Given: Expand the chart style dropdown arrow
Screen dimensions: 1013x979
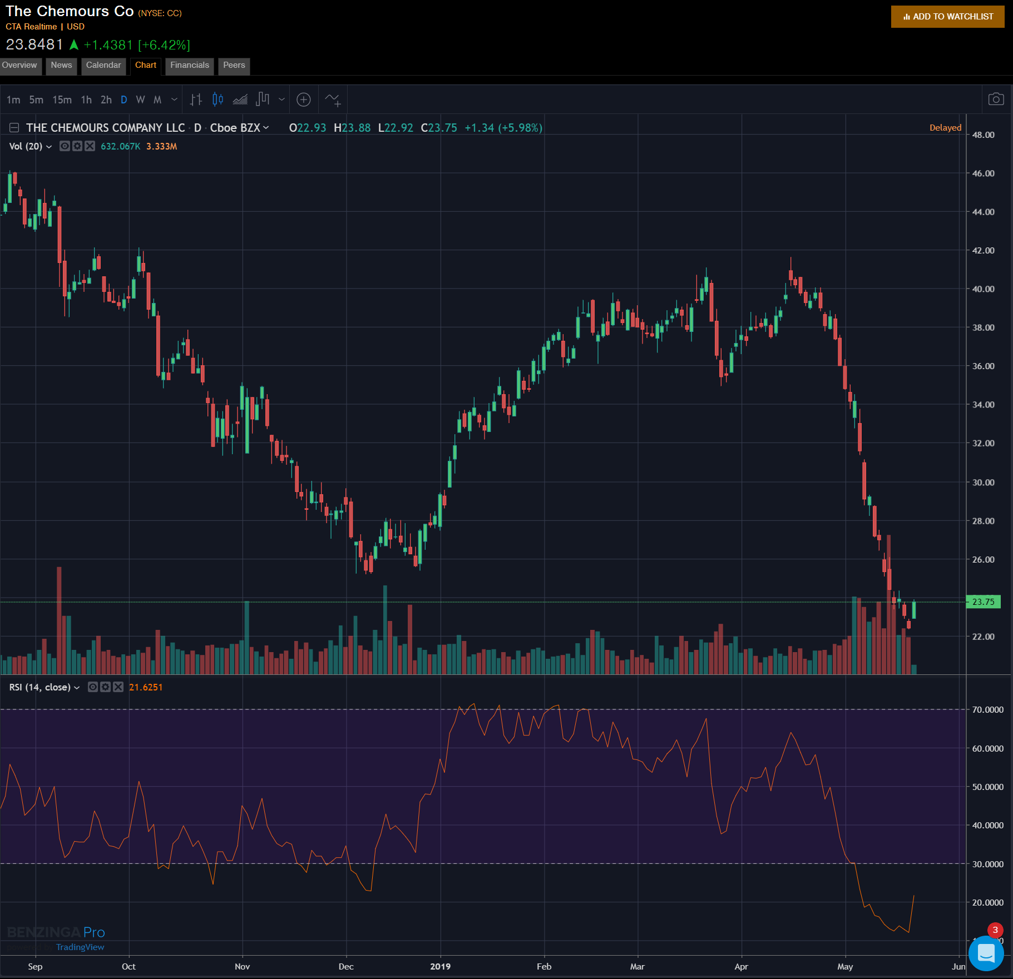Looking at the screenshot, I should point(281,100).
